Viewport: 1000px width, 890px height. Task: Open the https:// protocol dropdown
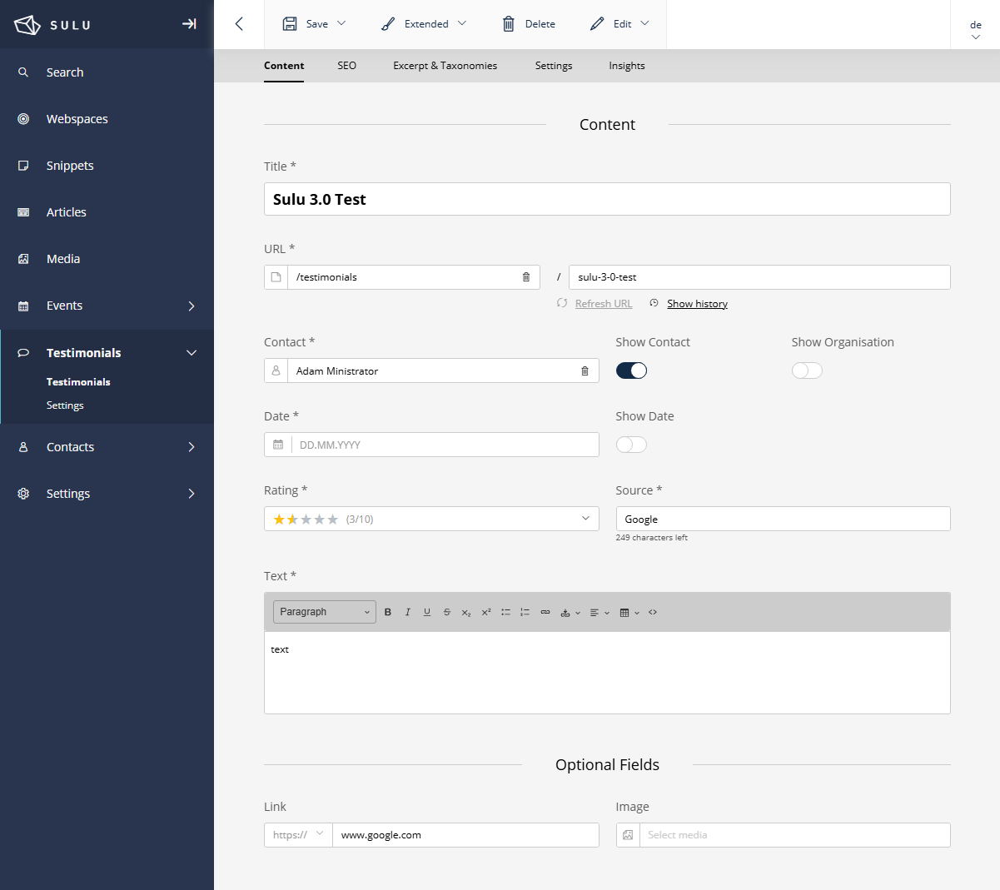[x=298, y=835]
